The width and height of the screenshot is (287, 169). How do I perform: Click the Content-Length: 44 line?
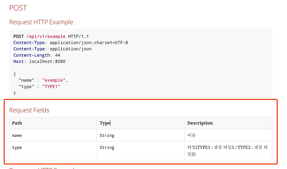(37, 55)
